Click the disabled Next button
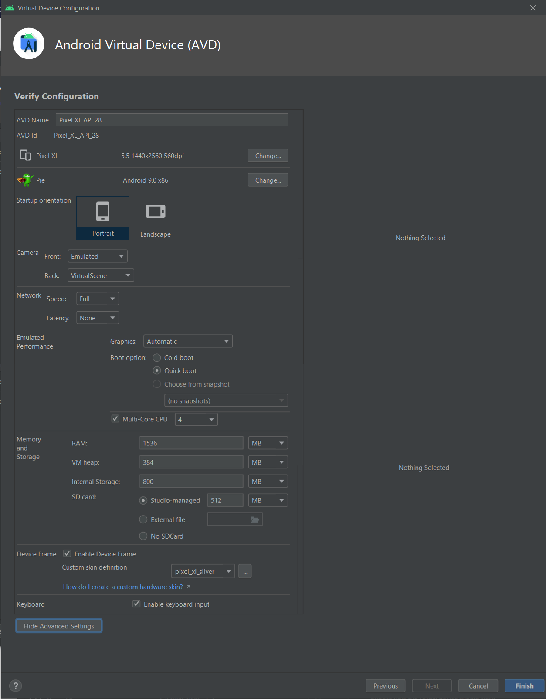 click(432, 685)
